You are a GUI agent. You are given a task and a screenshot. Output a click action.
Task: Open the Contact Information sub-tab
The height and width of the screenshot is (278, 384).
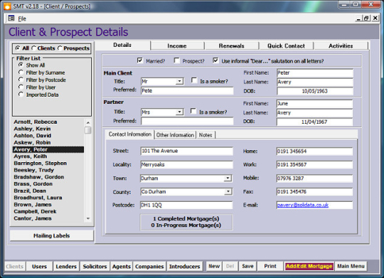[x=130, y=134]
